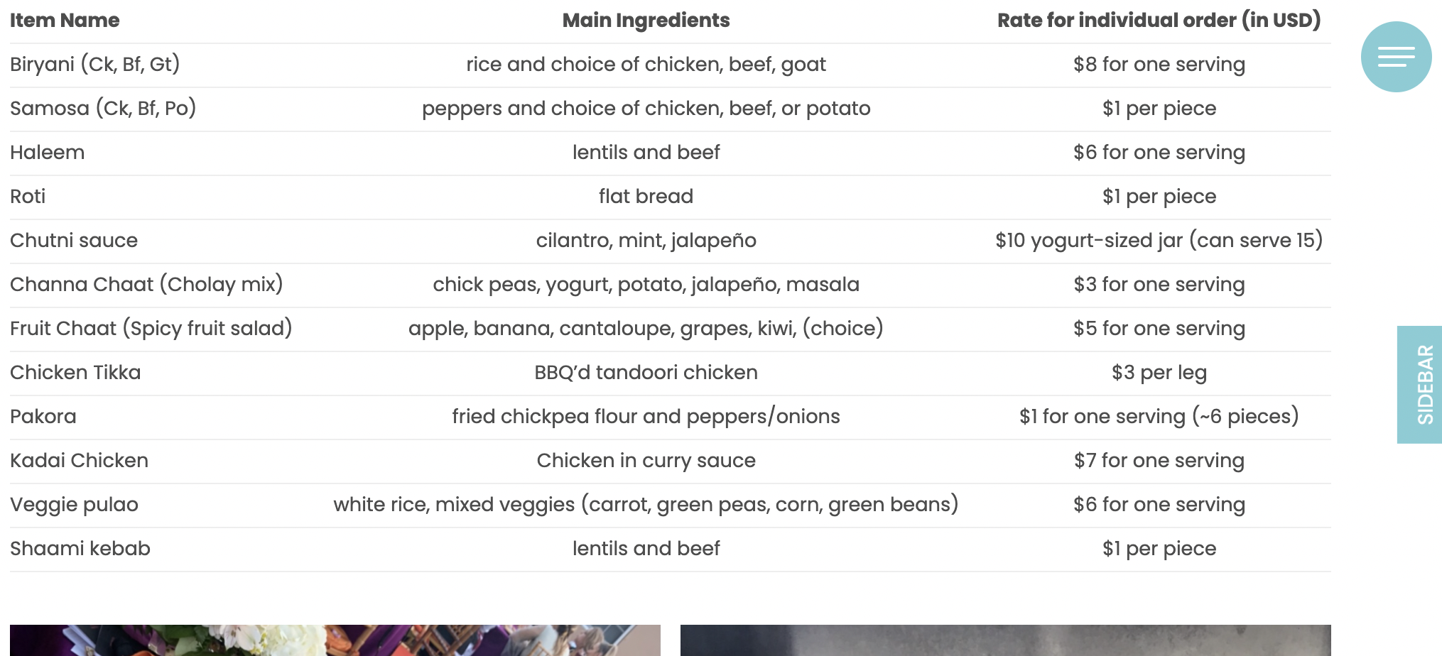This screenshot has height=656, width=1442.
Task: Click the Chicken Tikka item
Action: (75, 372)
